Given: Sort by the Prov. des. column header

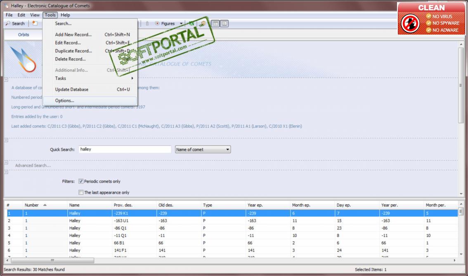Looking at the screenshot, I should tap(134, 205).
